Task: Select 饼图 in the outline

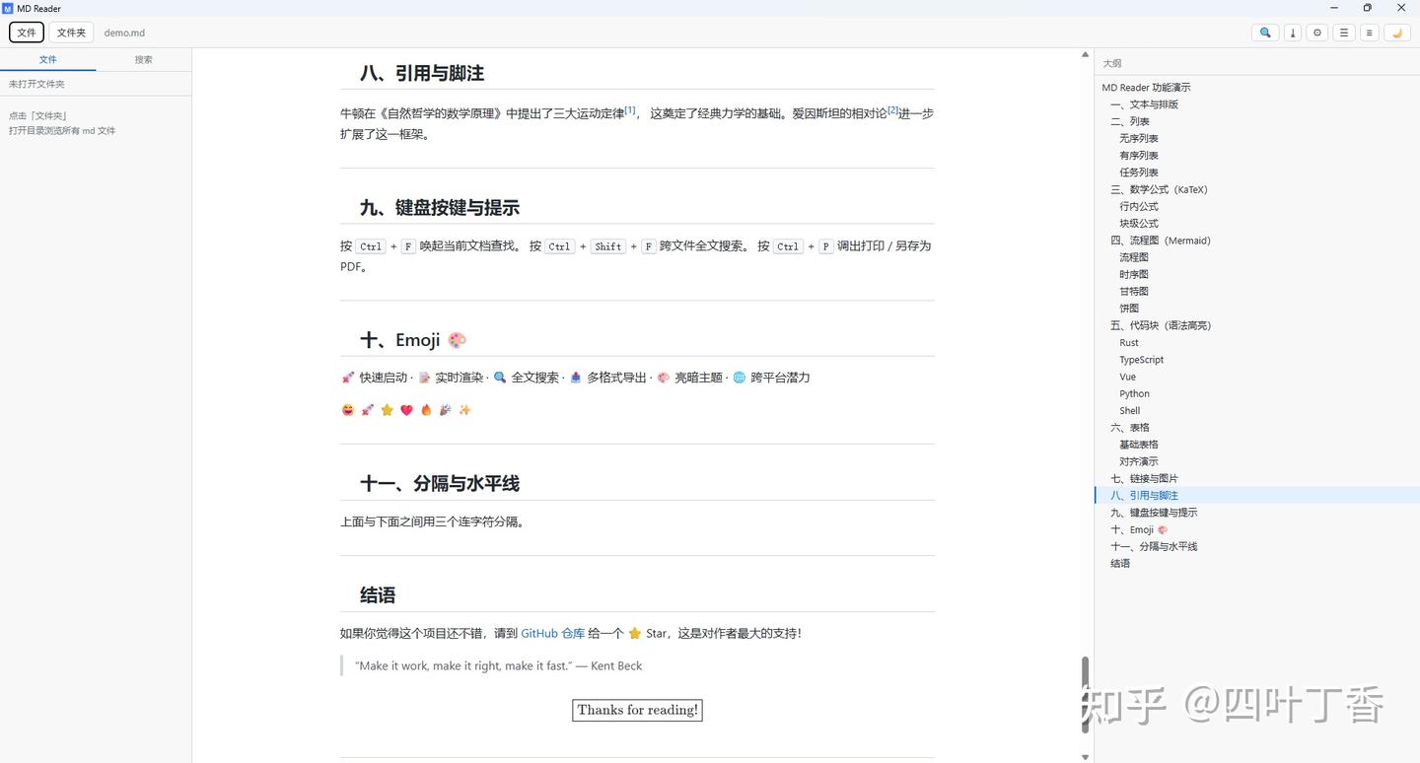Action: [x=1129, y=309]
